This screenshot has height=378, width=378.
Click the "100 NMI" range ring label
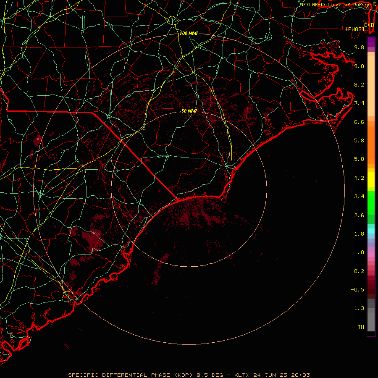click(x=189, y=33)
